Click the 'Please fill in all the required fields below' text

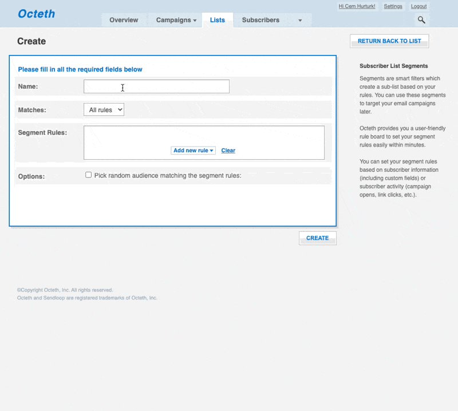(80, 69)
